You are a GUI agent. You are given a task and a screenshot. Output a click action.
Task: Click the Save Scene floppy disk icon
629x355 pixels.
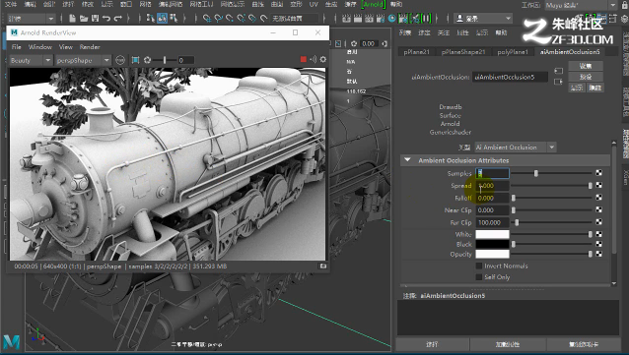95,18
